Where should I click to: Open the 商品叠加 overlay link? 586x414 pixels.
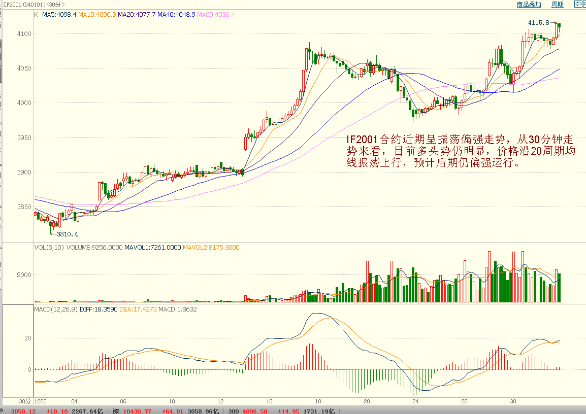pyautogui.click(x=529, y=5)
